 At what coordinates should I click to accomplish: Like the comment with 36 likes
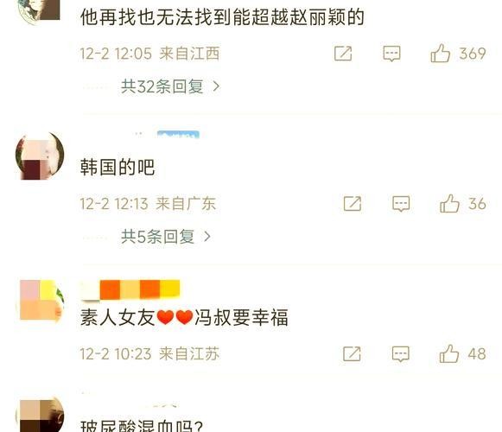pyautogui.click(x=463, y=204)
